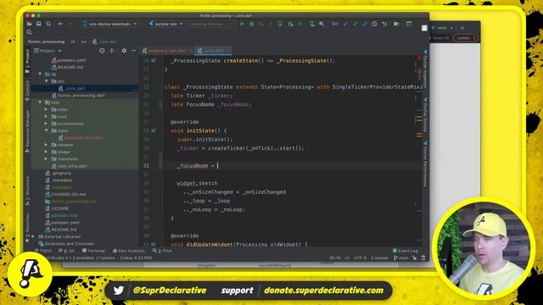This screenshot has height=305, width=543.
Task: Click gutter icon on line 20
Action: [154, 60]
